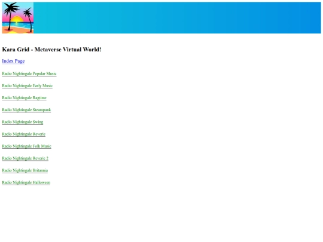
Task: Open the Index Page link
Action: 13,61
